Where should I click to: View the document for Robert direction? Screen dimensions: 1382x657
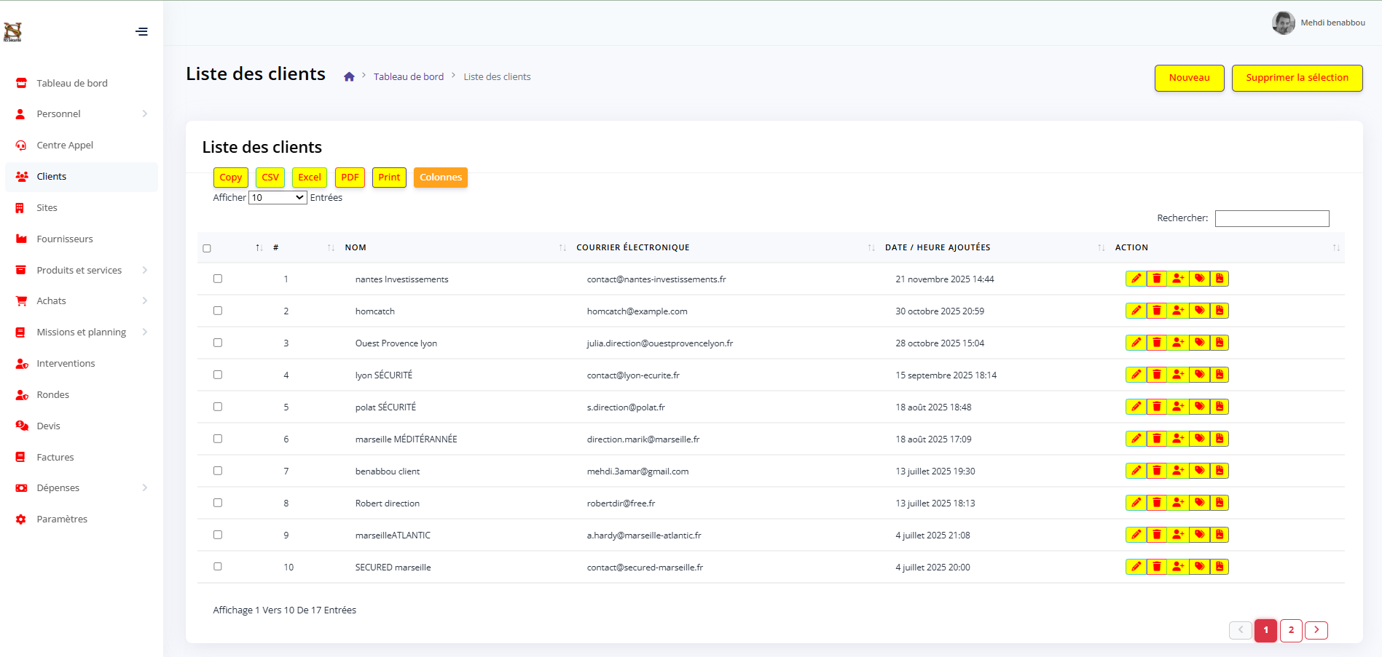click(x=1220, y=503)
